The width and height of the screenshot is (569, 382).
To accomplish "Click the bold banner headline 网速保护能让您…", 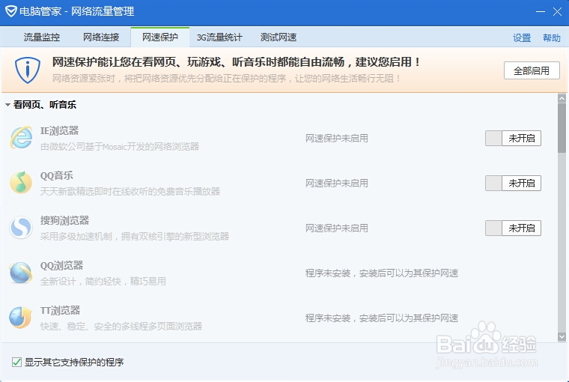I will [x=237, y=62].
